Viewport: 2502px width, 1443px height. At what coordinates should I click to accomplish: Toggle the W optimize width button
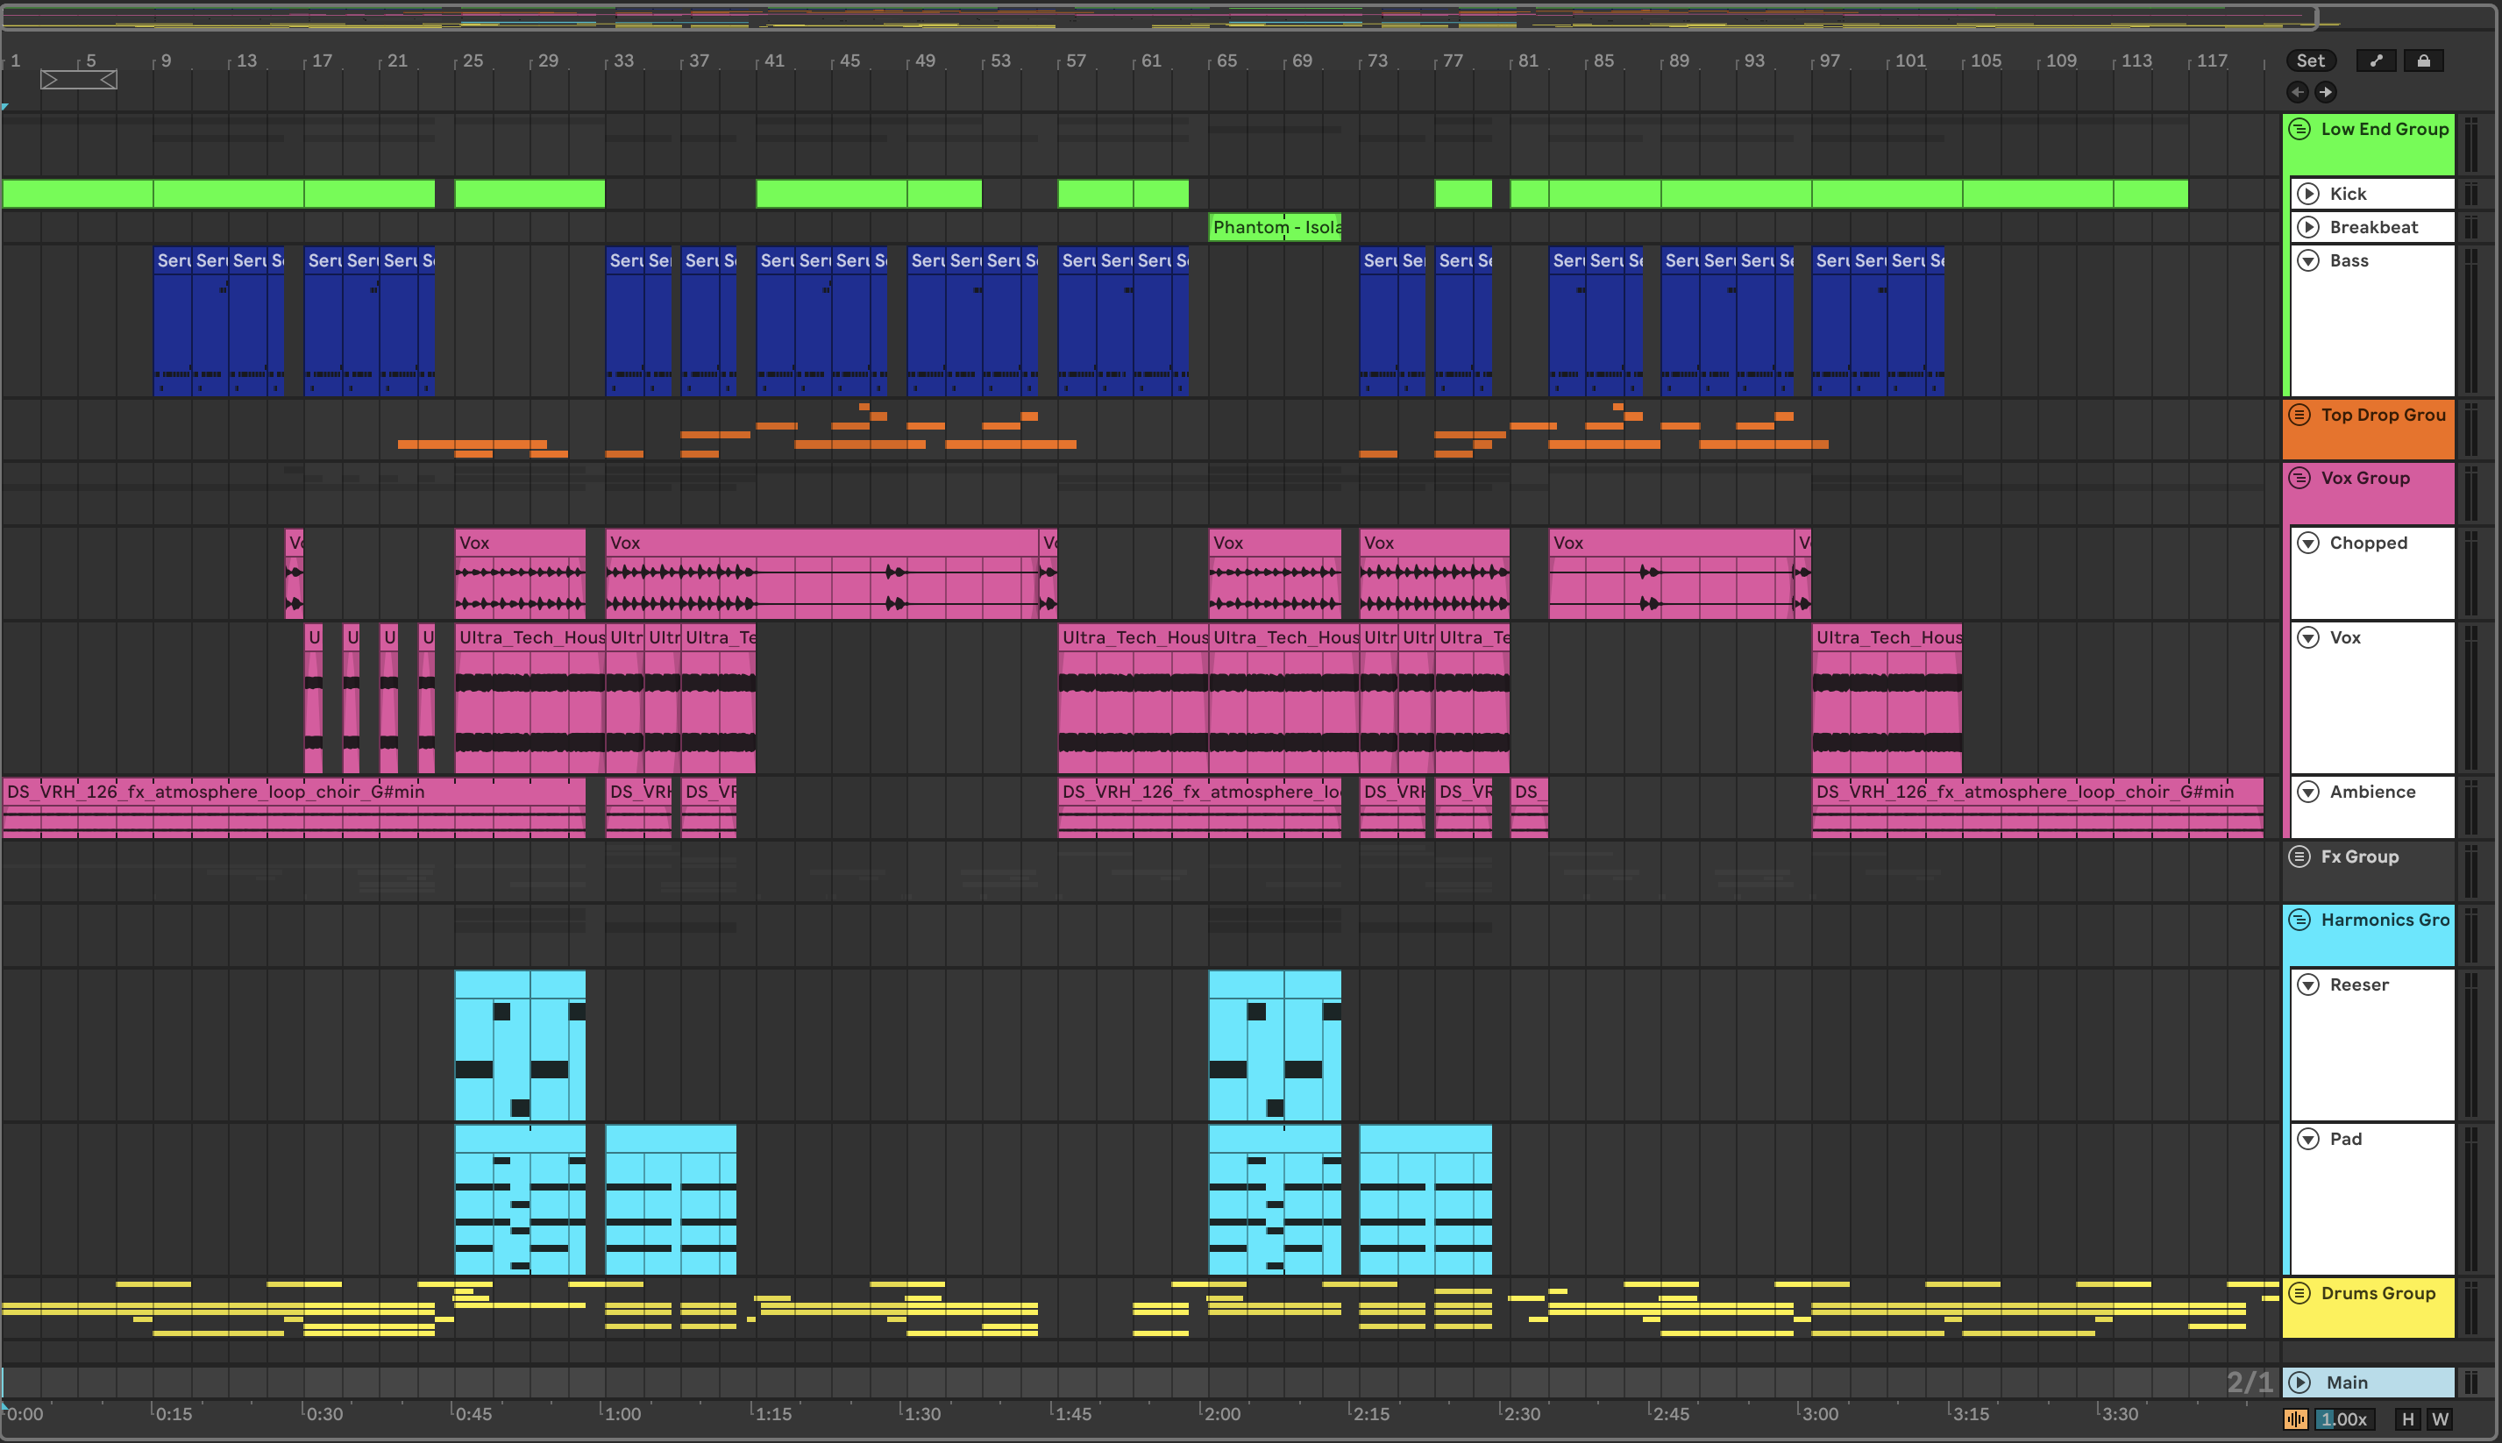point(2440,1418)
